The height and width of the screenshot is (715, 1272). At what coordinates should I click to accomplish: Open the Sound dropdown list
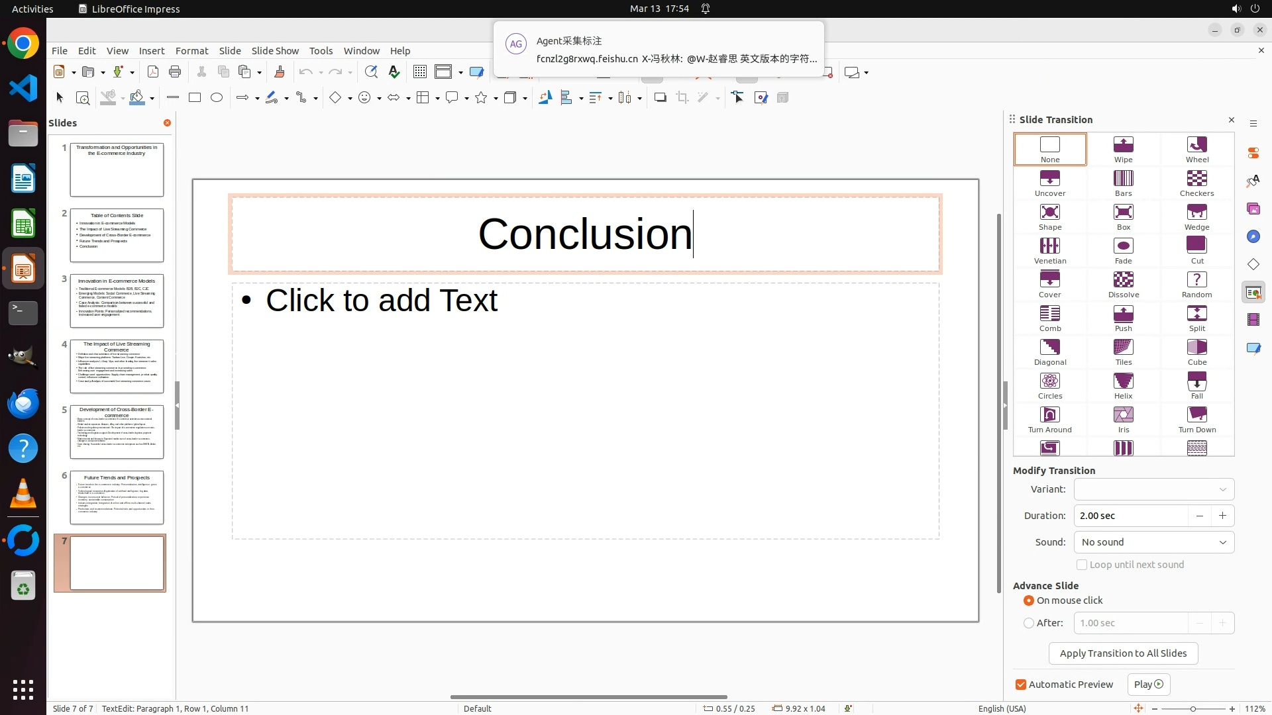pyautogui.click(x=1153, y=542)
